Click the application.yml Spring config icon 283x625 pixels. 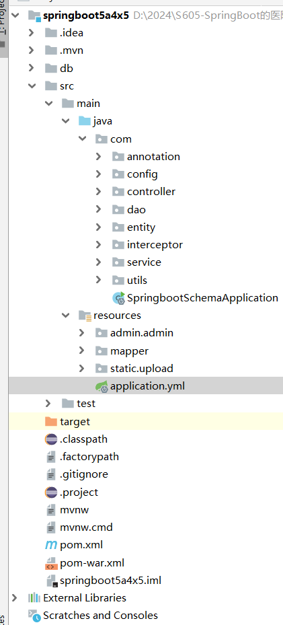pyautogui.click(x=102, y=386)
